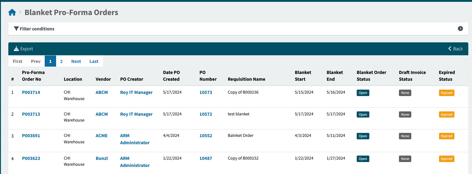472x174 pixels.
Task: Open PO number 10552
Action: coord(206,136)
